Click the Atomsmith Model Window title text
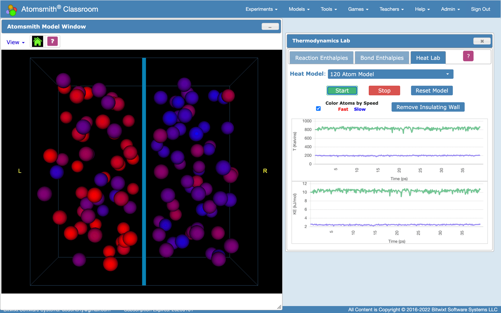The image size is (501, 313). tap(46, 27)
